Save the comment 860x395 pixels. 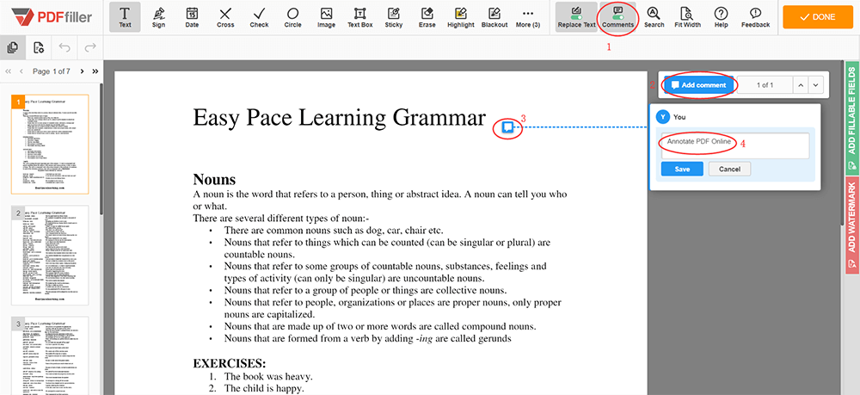pos(682,169)
